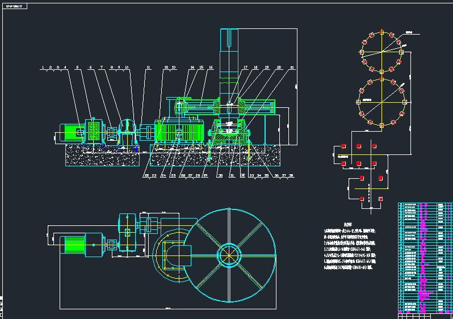Select part callout number 17
This screenshot has height=319, width=453.
click(x=246, y=68)
